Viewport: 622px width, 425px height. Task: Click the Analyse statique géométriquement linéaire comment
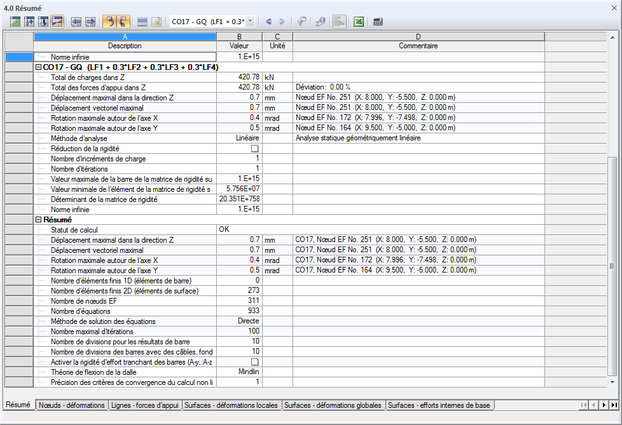pyautogui.click(x=418, y=138)
